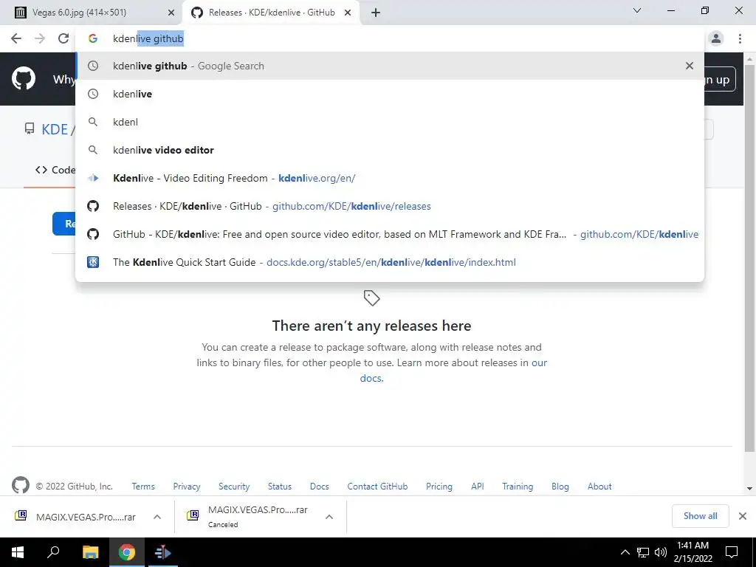The height and width of the screenshot is (567, 756).
Task: Open 'The Kdenlive Quick Start Guide' suggestion
Action: pyautogui.click(x=390, y=262)
